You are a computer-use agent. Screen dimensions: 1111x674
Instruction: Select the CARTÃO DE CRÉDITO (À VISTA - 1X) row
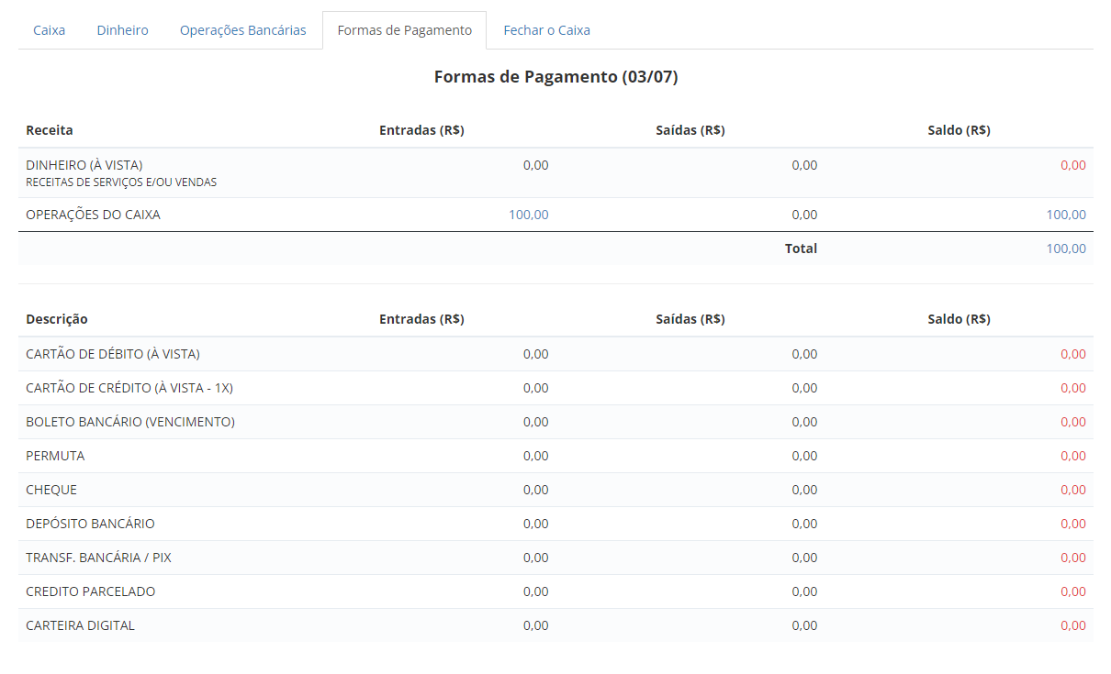click(555, 388)
